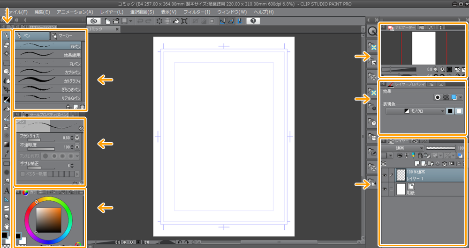
Task: Adjust 手ブレ補正 stepper arrows
Action: pyautogui.click(x=72, y=166)
